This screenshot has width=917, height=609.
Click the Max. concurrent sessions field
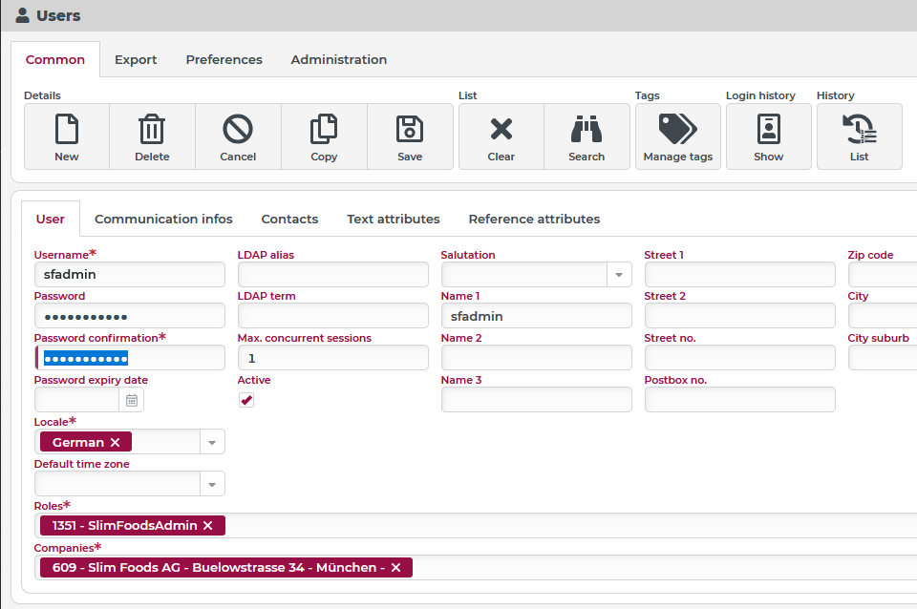coord(332,358)
